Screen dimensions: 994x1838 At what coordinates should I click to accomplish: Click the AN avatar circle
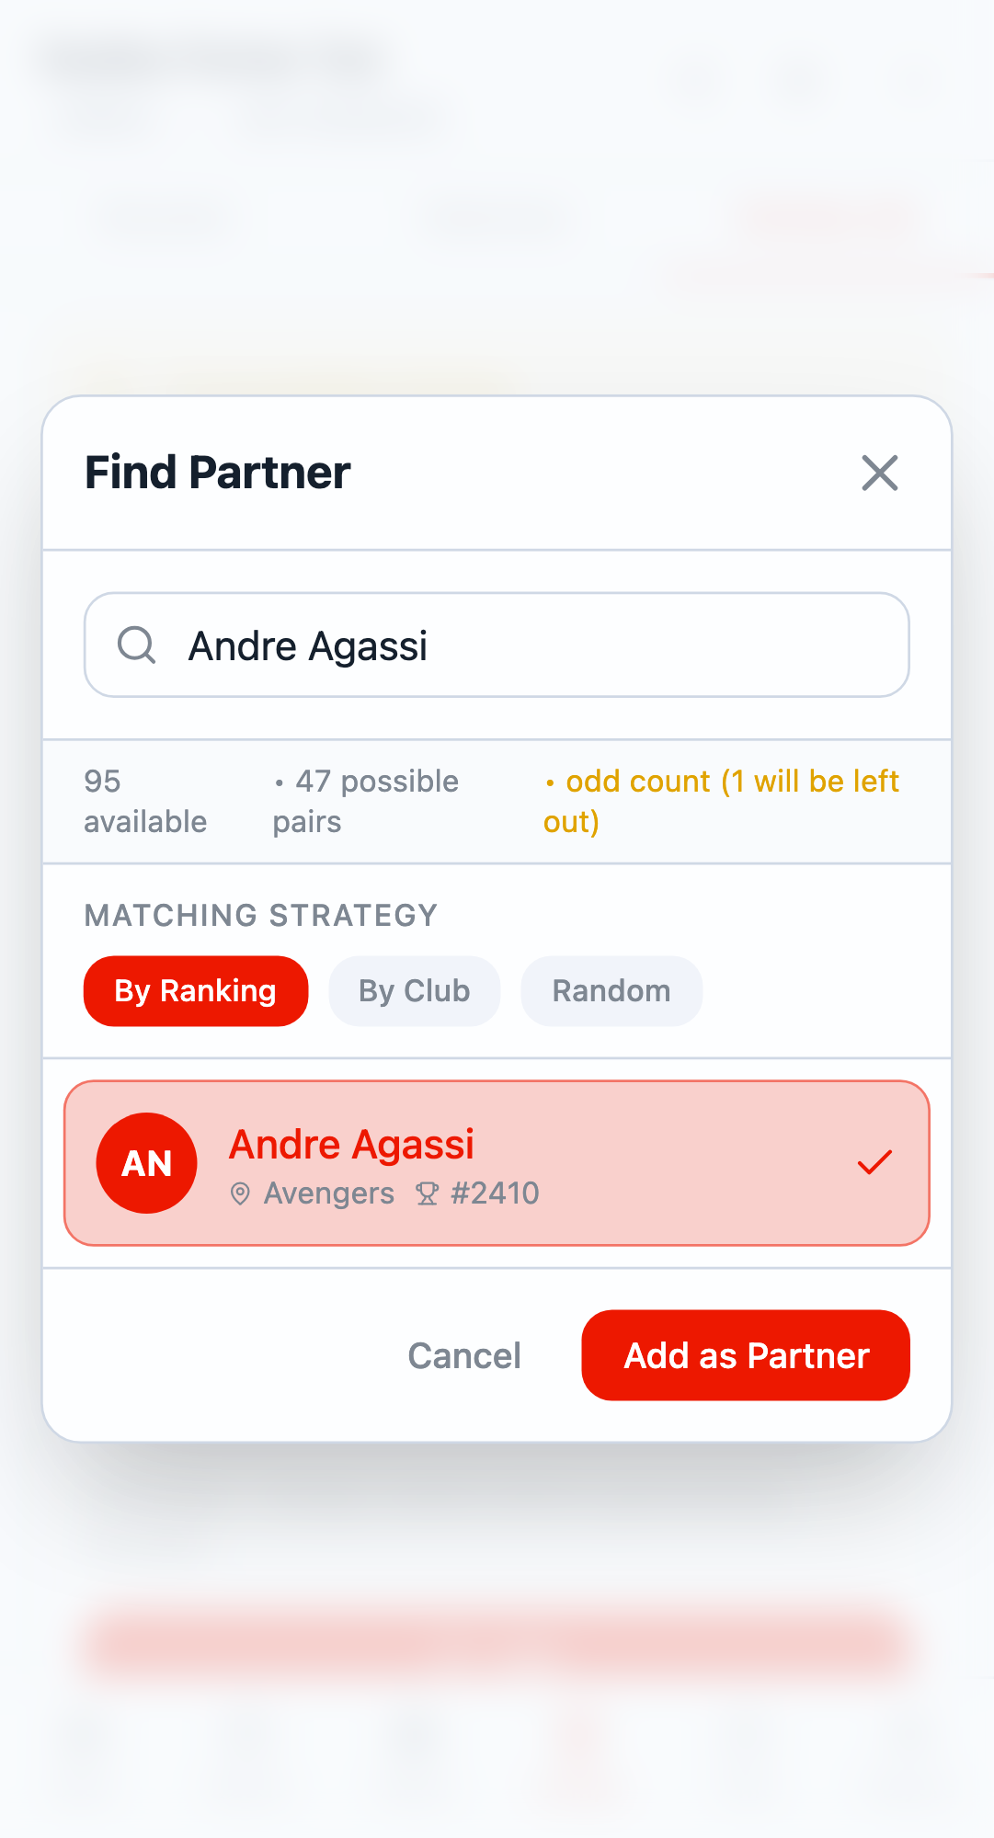(x=146, y=1162)
